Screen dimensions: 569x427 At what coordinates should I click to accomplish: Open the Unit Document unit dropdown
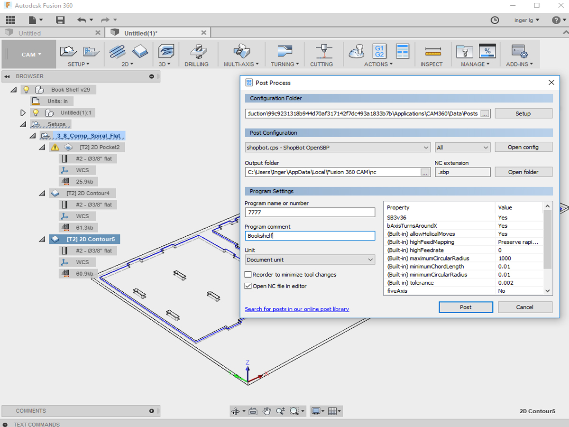(x=310, y=260)
